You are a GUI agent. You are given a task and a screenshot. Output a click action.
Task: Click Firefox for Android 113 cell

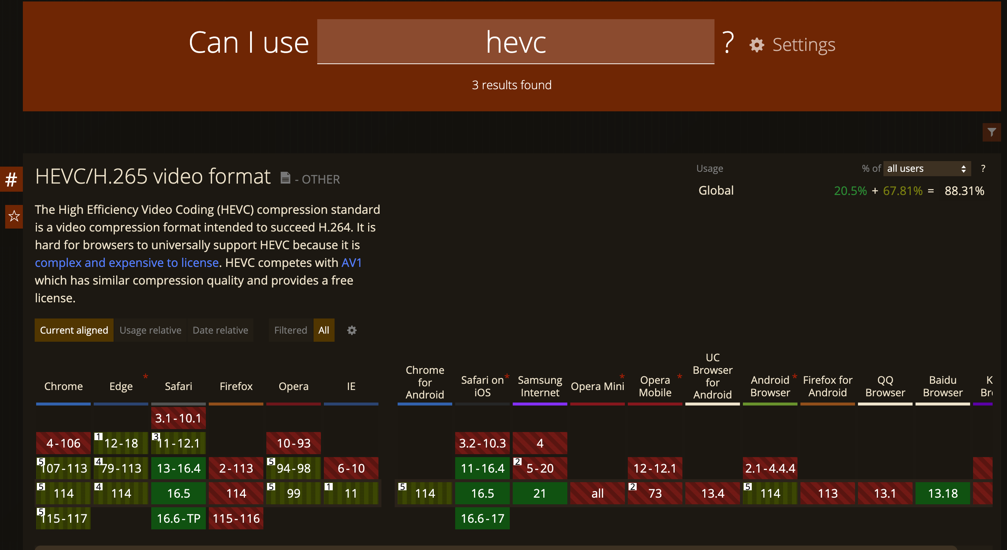828,493
